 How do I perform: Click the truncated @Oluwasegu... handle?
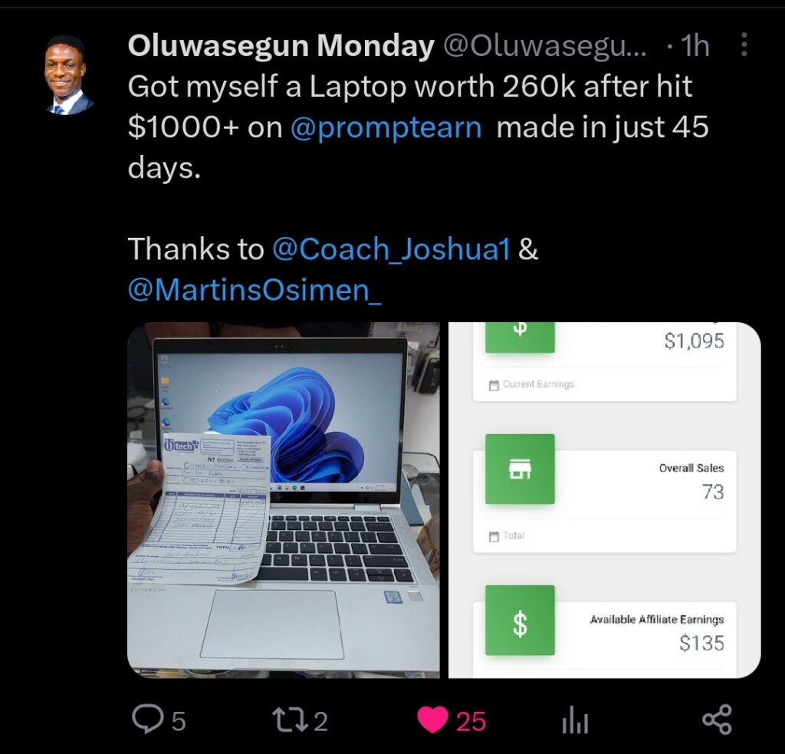(x=545, y=46)
